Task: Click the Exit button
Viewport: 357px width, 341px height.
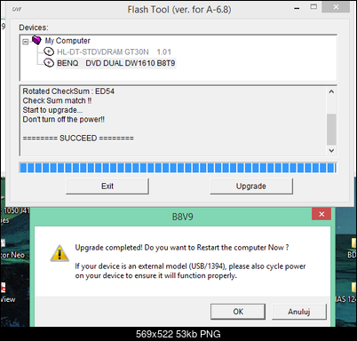Action: coord(107,186)
